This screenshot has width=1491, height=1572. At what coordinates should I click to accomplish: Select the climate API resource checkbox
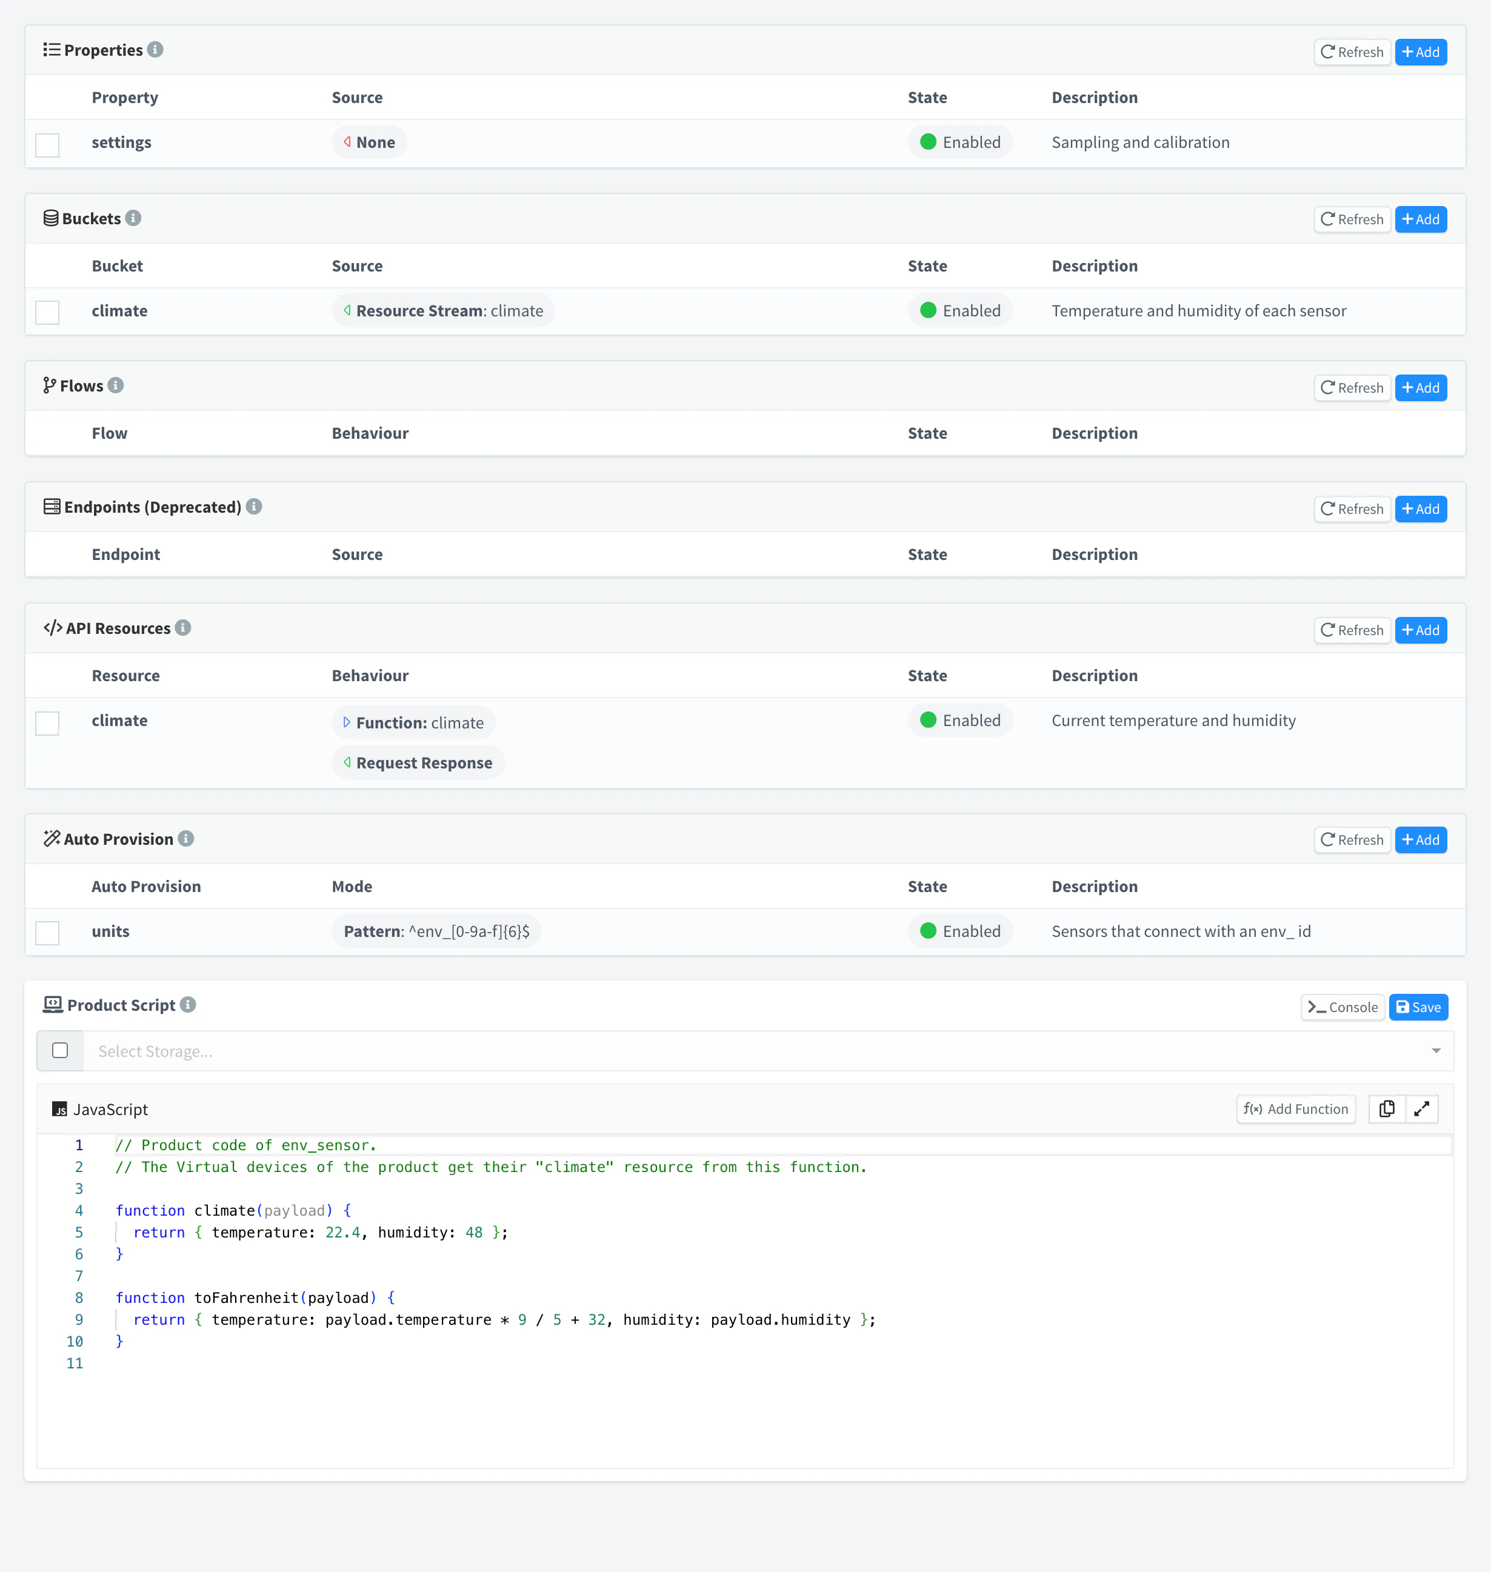pos(48,723)
